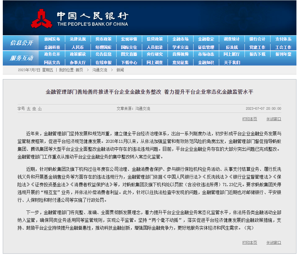The image size is (298, 255).
Task: Click the 服务互动 category header
Action: click(21, 58)
